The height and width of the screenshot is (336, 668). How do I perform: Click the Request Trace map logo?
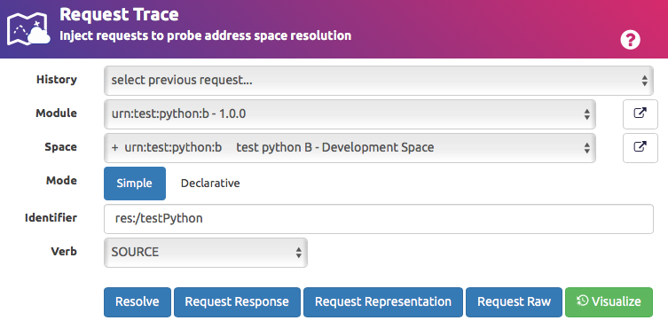28,29
